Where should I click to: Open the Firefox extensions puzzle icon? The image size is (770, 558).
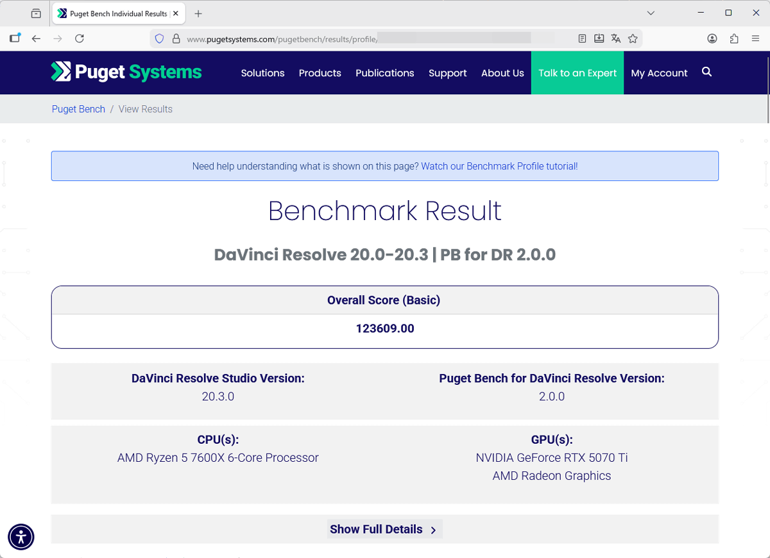click(x=734, y=38)
